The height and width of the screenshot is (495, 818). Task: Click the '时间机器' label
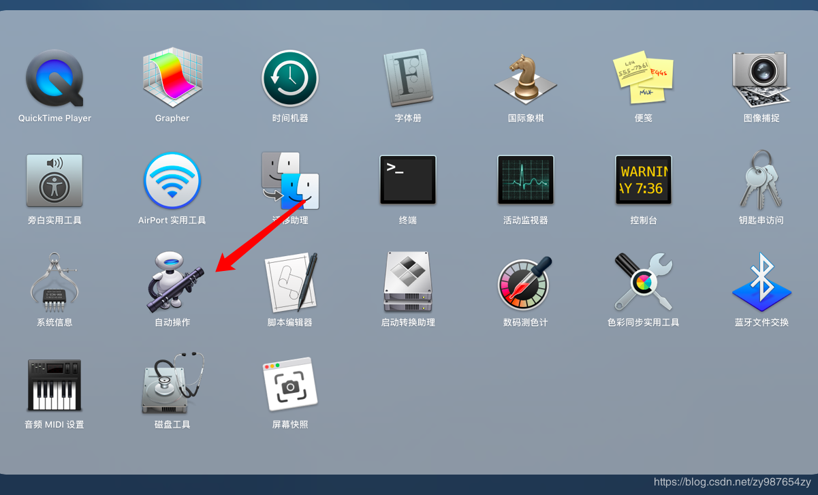coord(290,118)
